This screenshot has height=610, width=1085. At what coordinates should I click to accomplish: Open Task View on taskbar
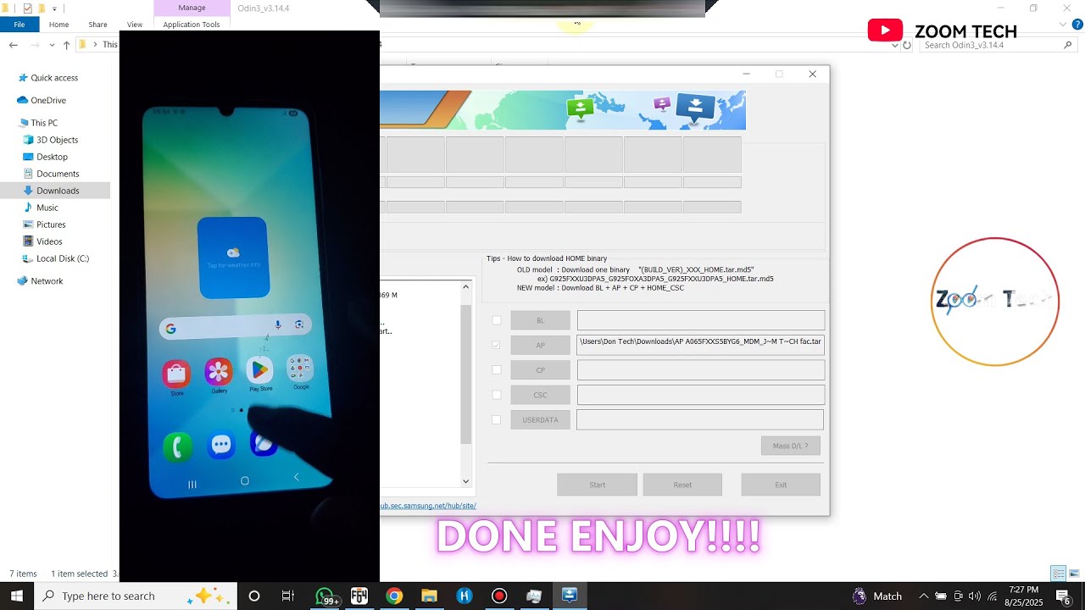pyautogui.click(x=288, y=596)
